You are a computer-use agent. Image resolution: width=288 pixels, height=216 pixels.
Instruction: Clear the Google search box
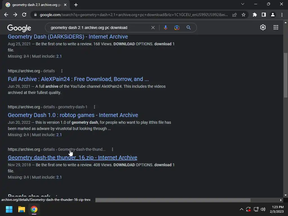click(153, 28)
